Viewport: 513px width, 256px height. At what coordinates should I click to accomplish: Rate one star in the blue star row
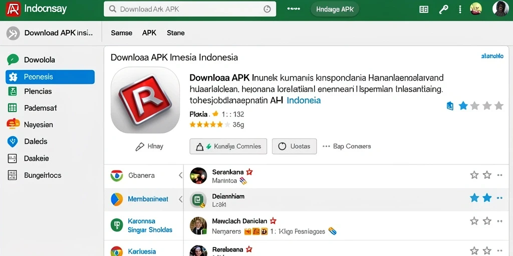tap(463, 105)
